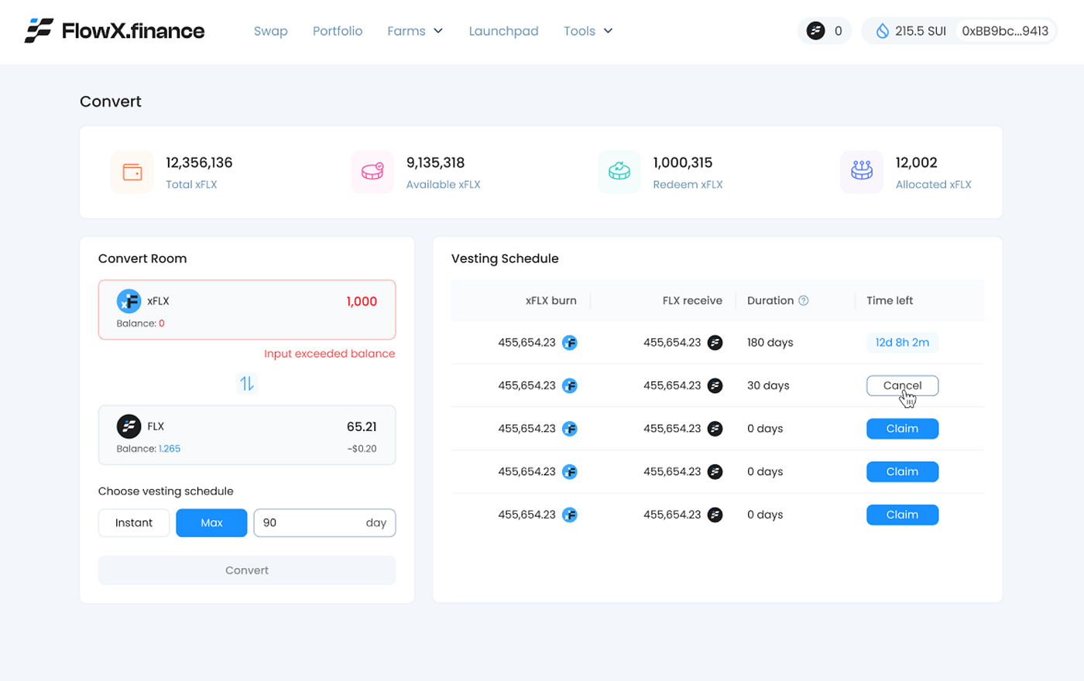The height and width of the screenshot is (681, 1084).
Task: Click xFLX burn icon in the 180 days row
Action: click(x=570, y=343)
